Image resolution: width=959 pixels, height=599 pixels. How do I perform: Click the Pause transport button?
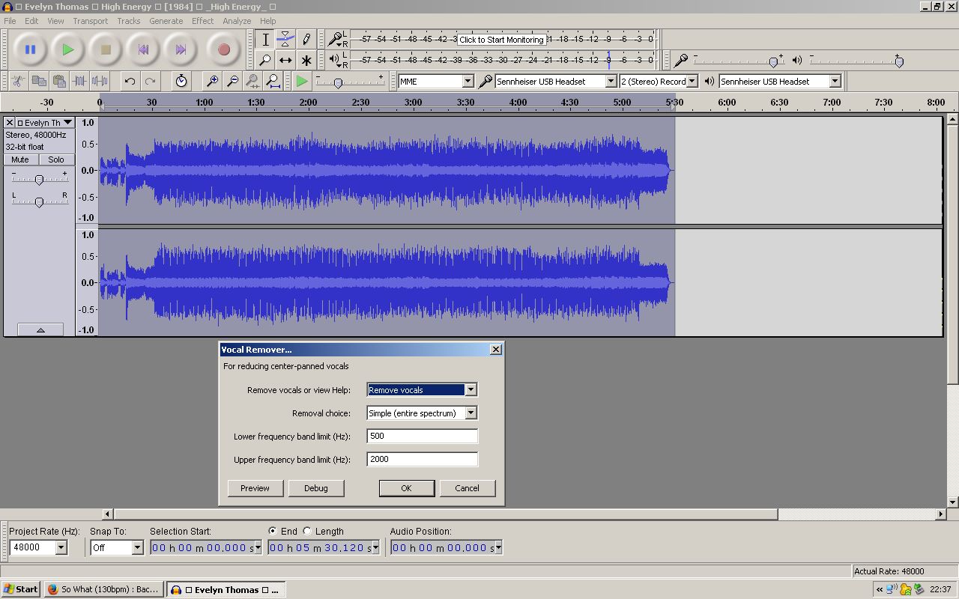[x=31, y=50]
